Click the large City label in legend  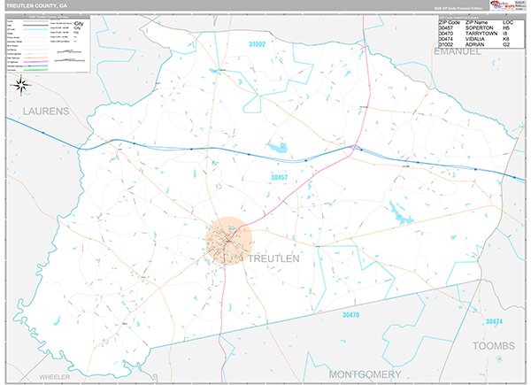[78, 24]
